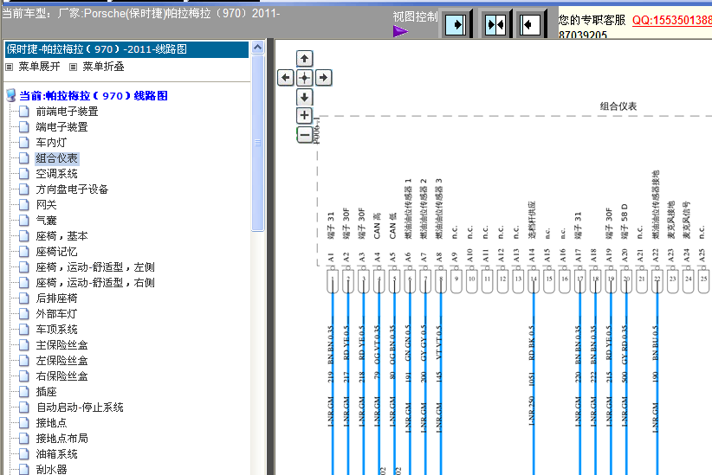Pan the wiring diagram right

(323, 78)
